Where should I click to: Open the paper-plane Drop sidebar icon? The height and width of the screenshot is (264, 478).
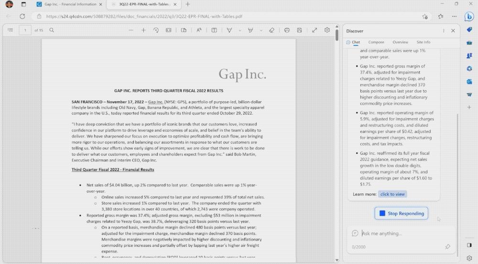469,95
